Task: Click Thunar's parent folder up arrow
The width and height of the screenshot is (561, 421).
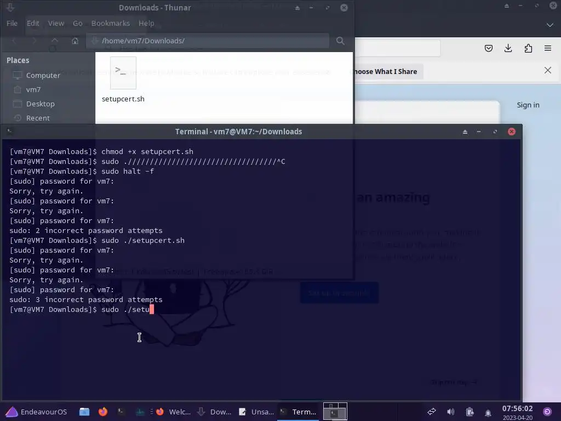Action: (x=54, y=41)
